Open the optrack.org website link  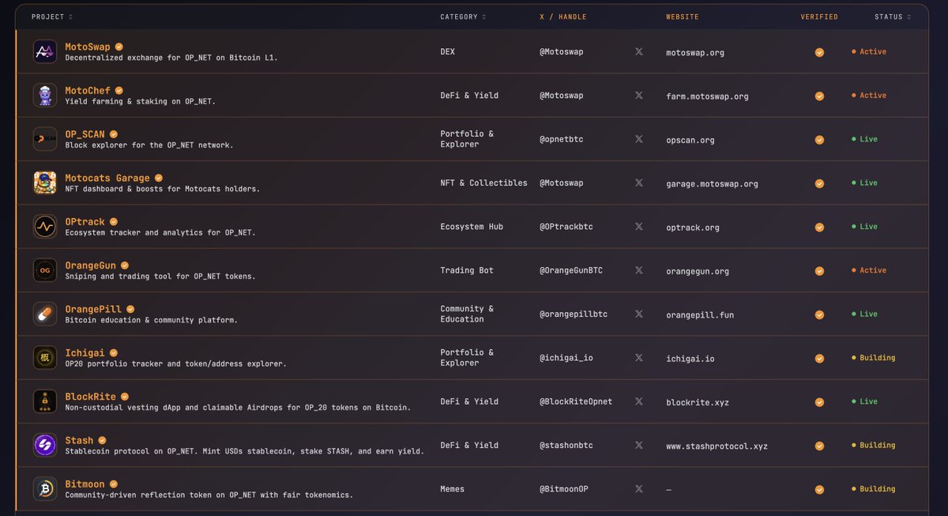click(x=693, y=228)
